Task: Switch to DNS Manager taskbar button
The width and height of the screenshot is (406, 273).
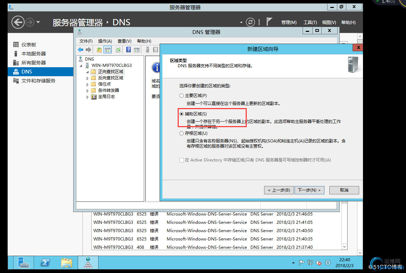Action: [x=88, y=263]
